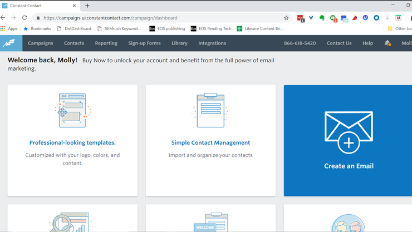Click Simple Contact Management link
This screenshot has height=232, width=412.
tap(210, 142)
